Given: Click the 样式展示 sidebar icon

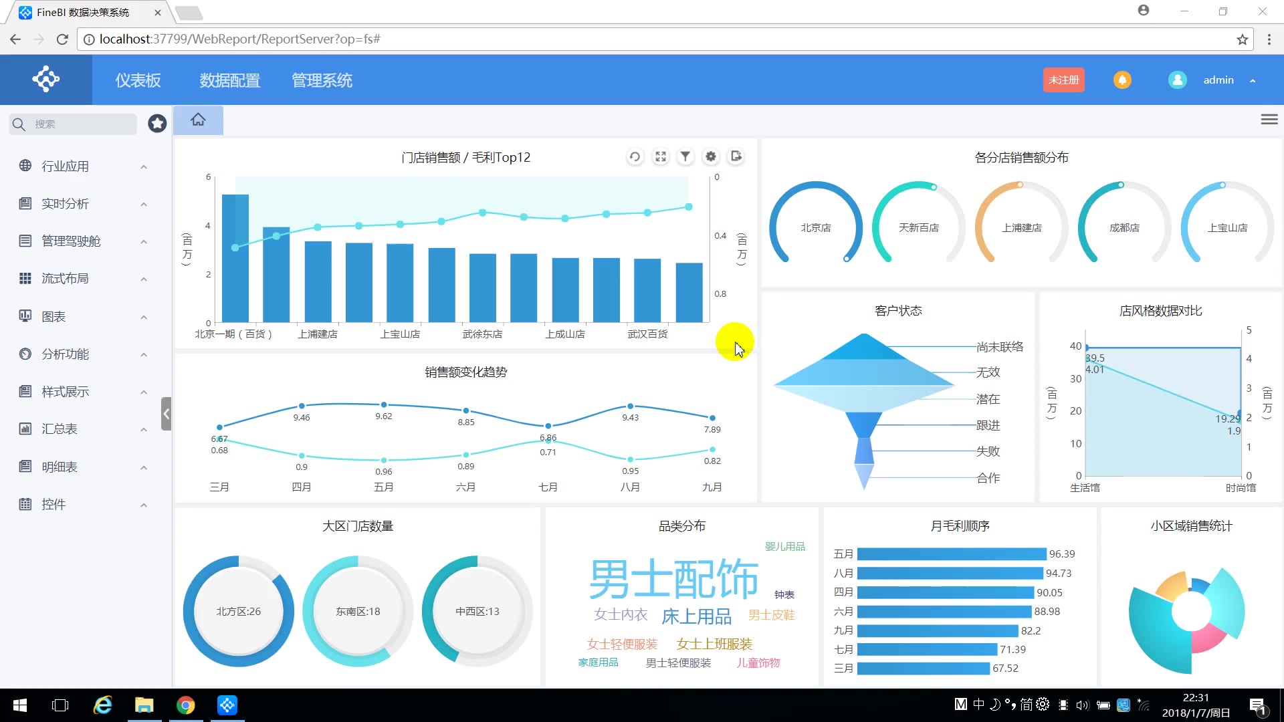Looking at the screenshot, I should coord(25,391).
